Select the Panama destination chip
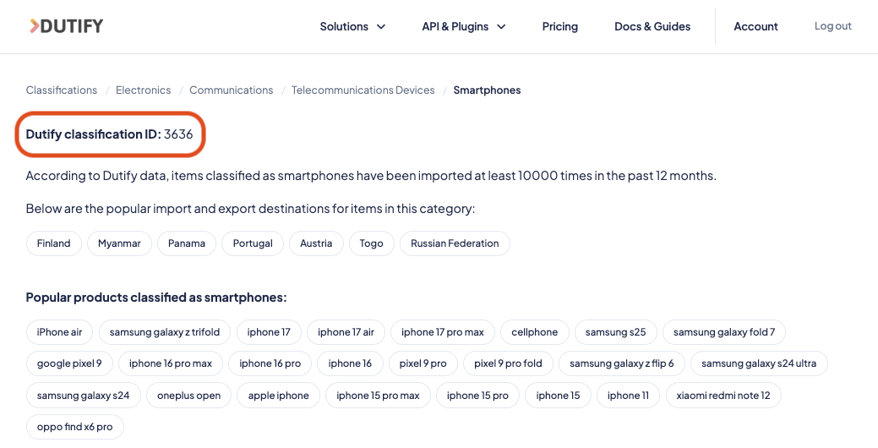 click(x=187, y=243)
